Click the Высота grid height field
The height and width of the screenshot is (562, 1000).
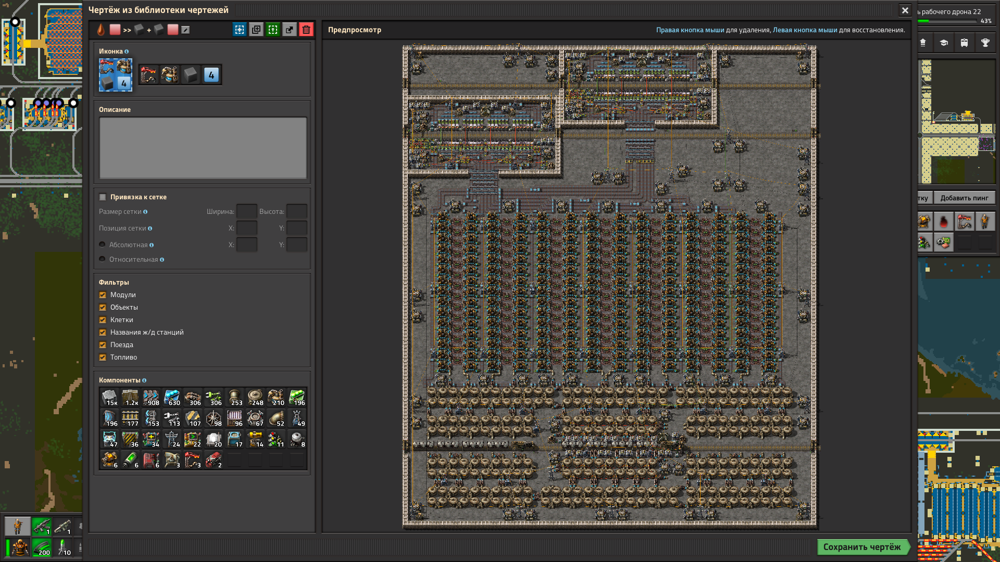pos(297,212)
